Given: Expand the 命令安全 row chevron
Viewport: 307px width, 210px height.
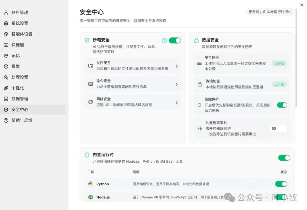Looking at the screenshot, I should pos(177,85).
